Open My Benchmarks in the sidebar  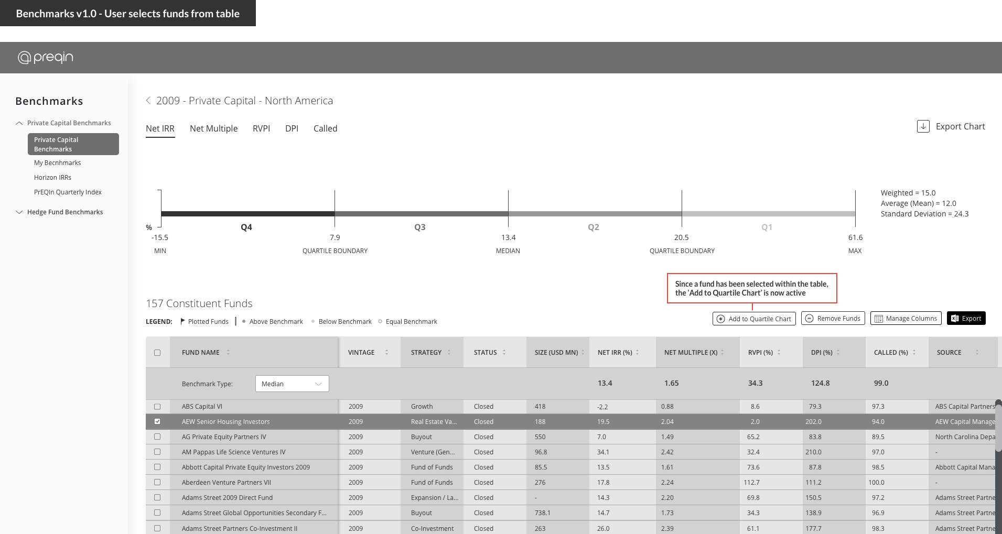click(x=58, y=163)
